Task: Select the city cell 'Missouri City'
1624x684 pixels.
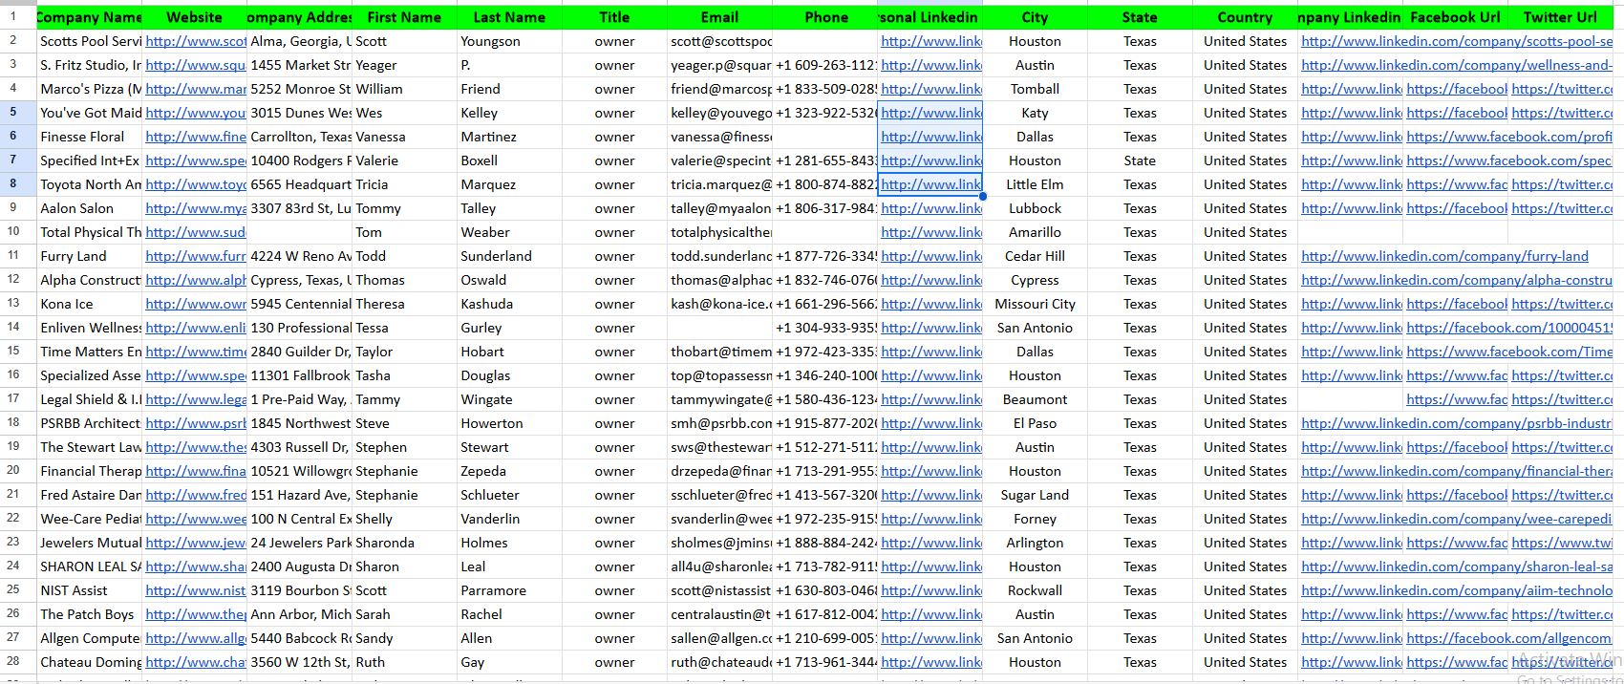Action: tap(1035, 304)
